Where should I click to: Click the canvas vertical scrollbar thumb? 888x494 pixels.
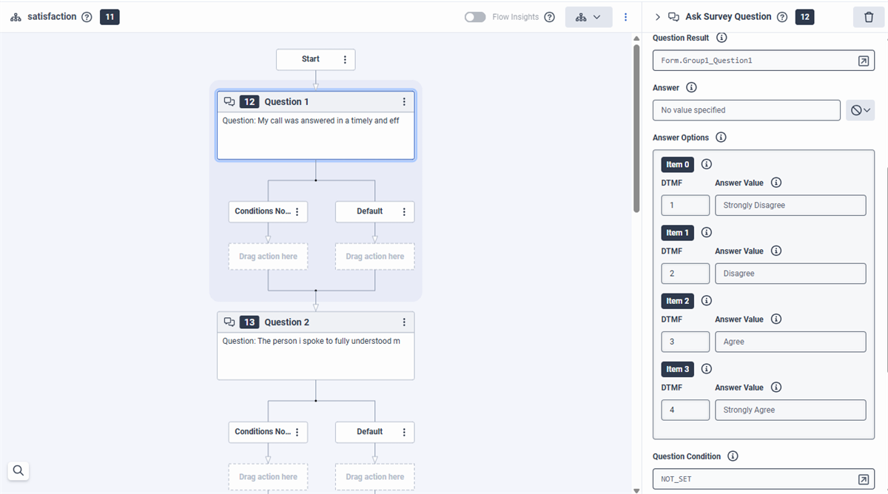click(x=636, y=126)
